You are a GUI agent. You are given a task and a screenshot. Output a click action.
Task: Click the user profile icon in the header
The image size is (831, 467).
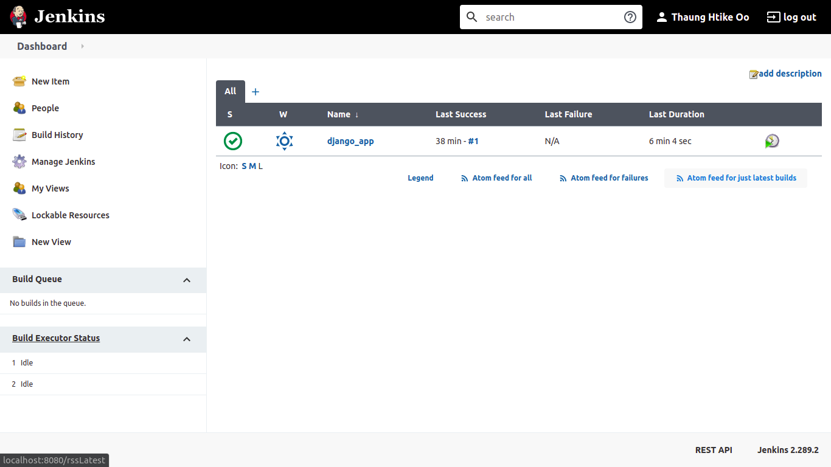pos(662,17)
